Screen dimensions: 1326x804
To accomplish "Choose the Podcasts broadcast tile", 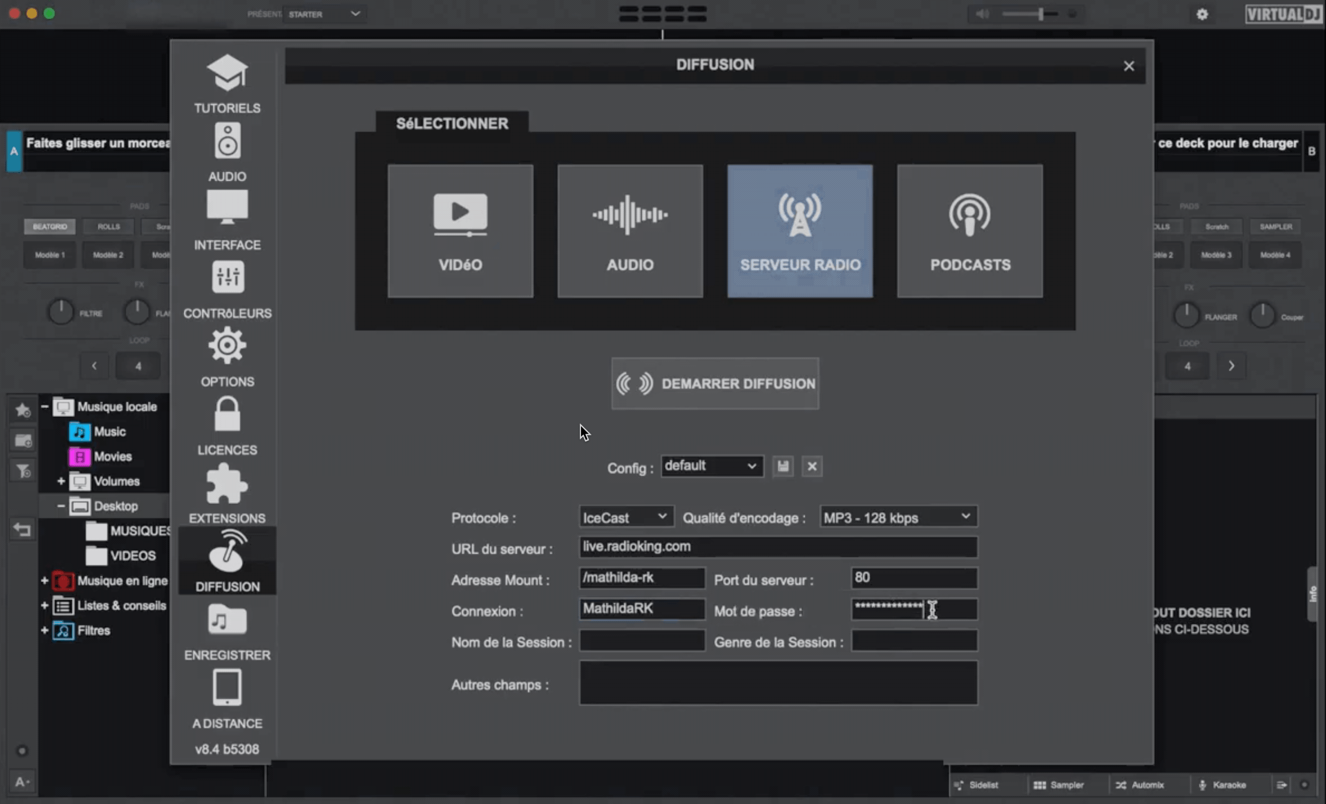I will (x=970, y=231).
